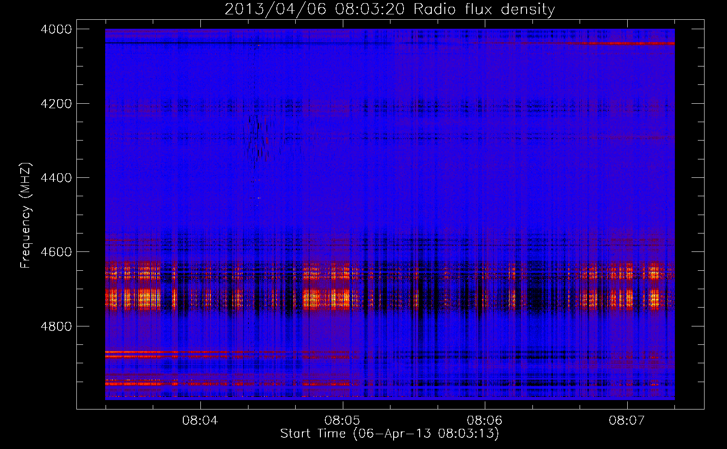Click the 4600 frequency axis label
Viewport: 727px width, 449px height.
56,252
